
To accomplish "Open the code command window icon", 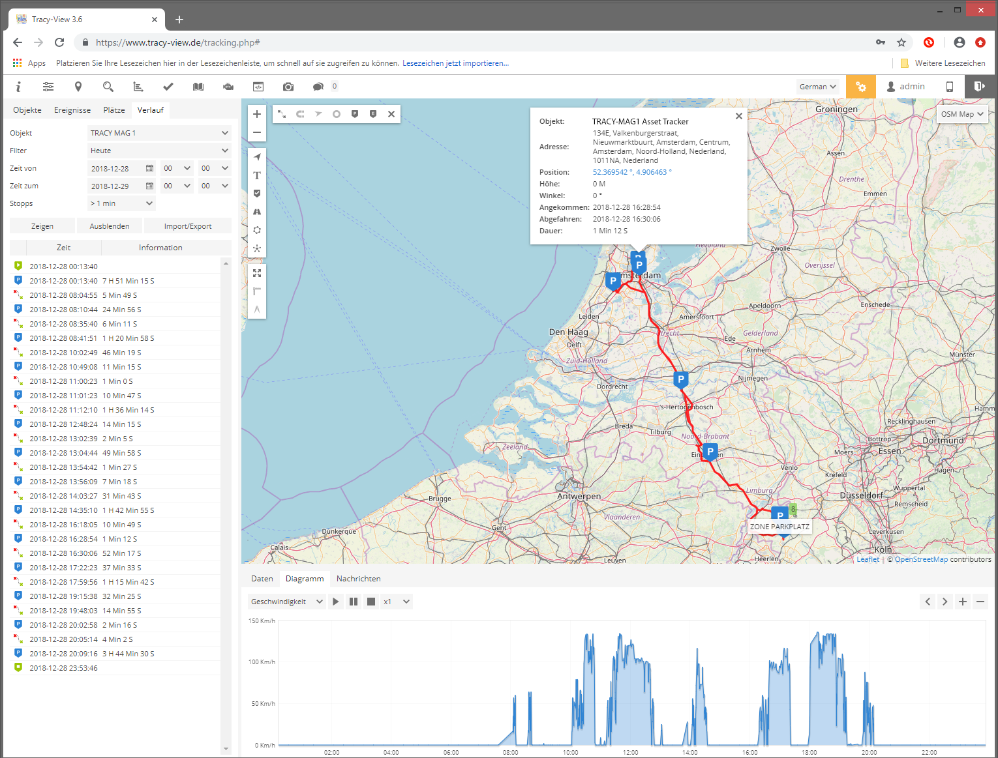I will click(x=258, y=87).
